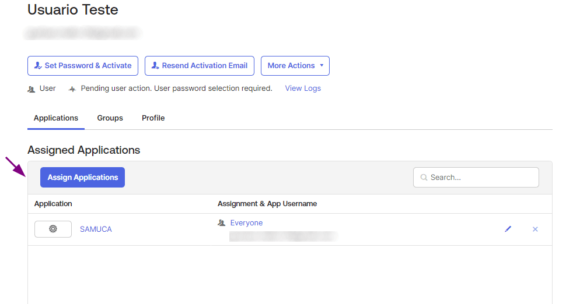Open the View Logs link
Image resolution: width=573 pixels, height=304 pixels.
(x=303, y=89)
